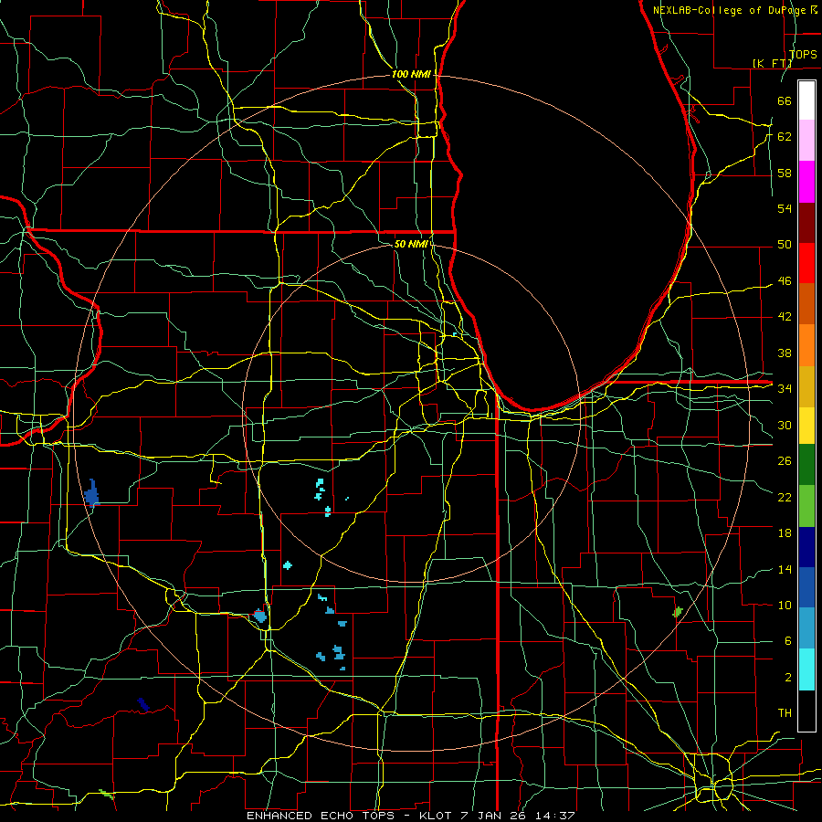
Task: Click the legend value "18"
Action: tap(785, 533)
